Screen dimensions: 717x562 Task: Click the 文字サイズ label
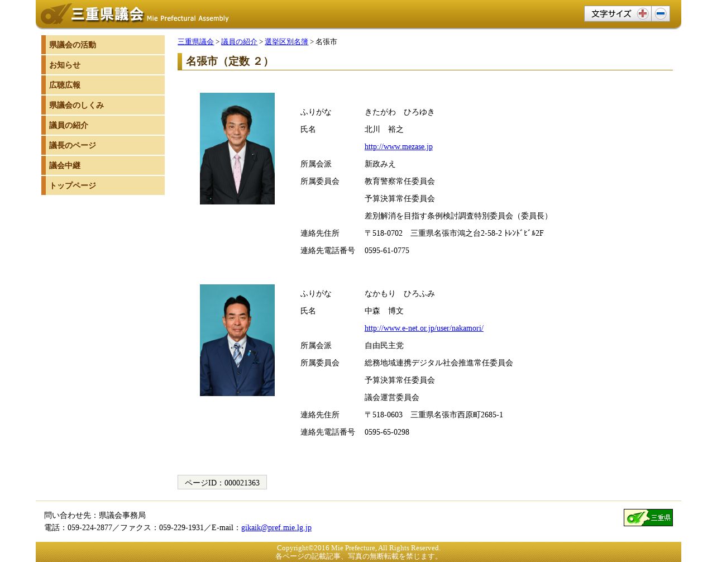click(611, 14)
